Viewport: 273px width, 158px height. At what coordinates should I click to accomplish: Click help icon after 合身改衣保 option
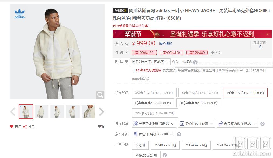(262, 124)
